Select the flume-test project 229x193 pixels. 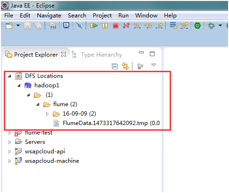tap(39, 133)
